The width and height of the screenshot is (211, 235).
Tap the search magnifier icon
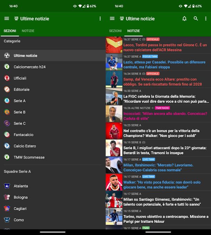[x=196, y=19]
